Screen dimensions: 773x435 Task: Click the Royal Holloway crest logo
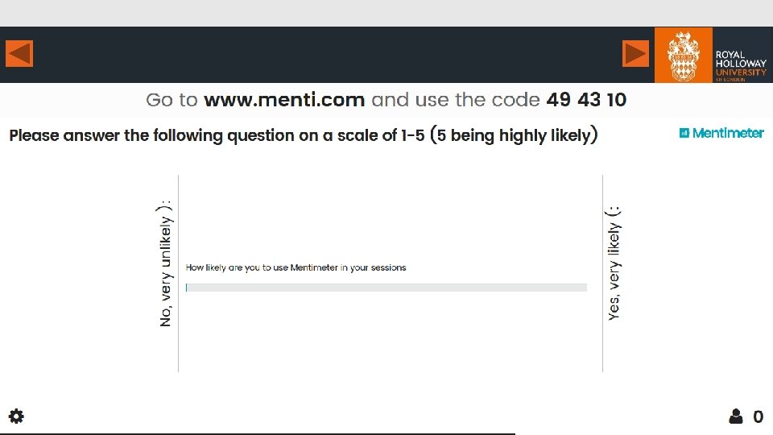pyautogui.click(x=683, y=55)
